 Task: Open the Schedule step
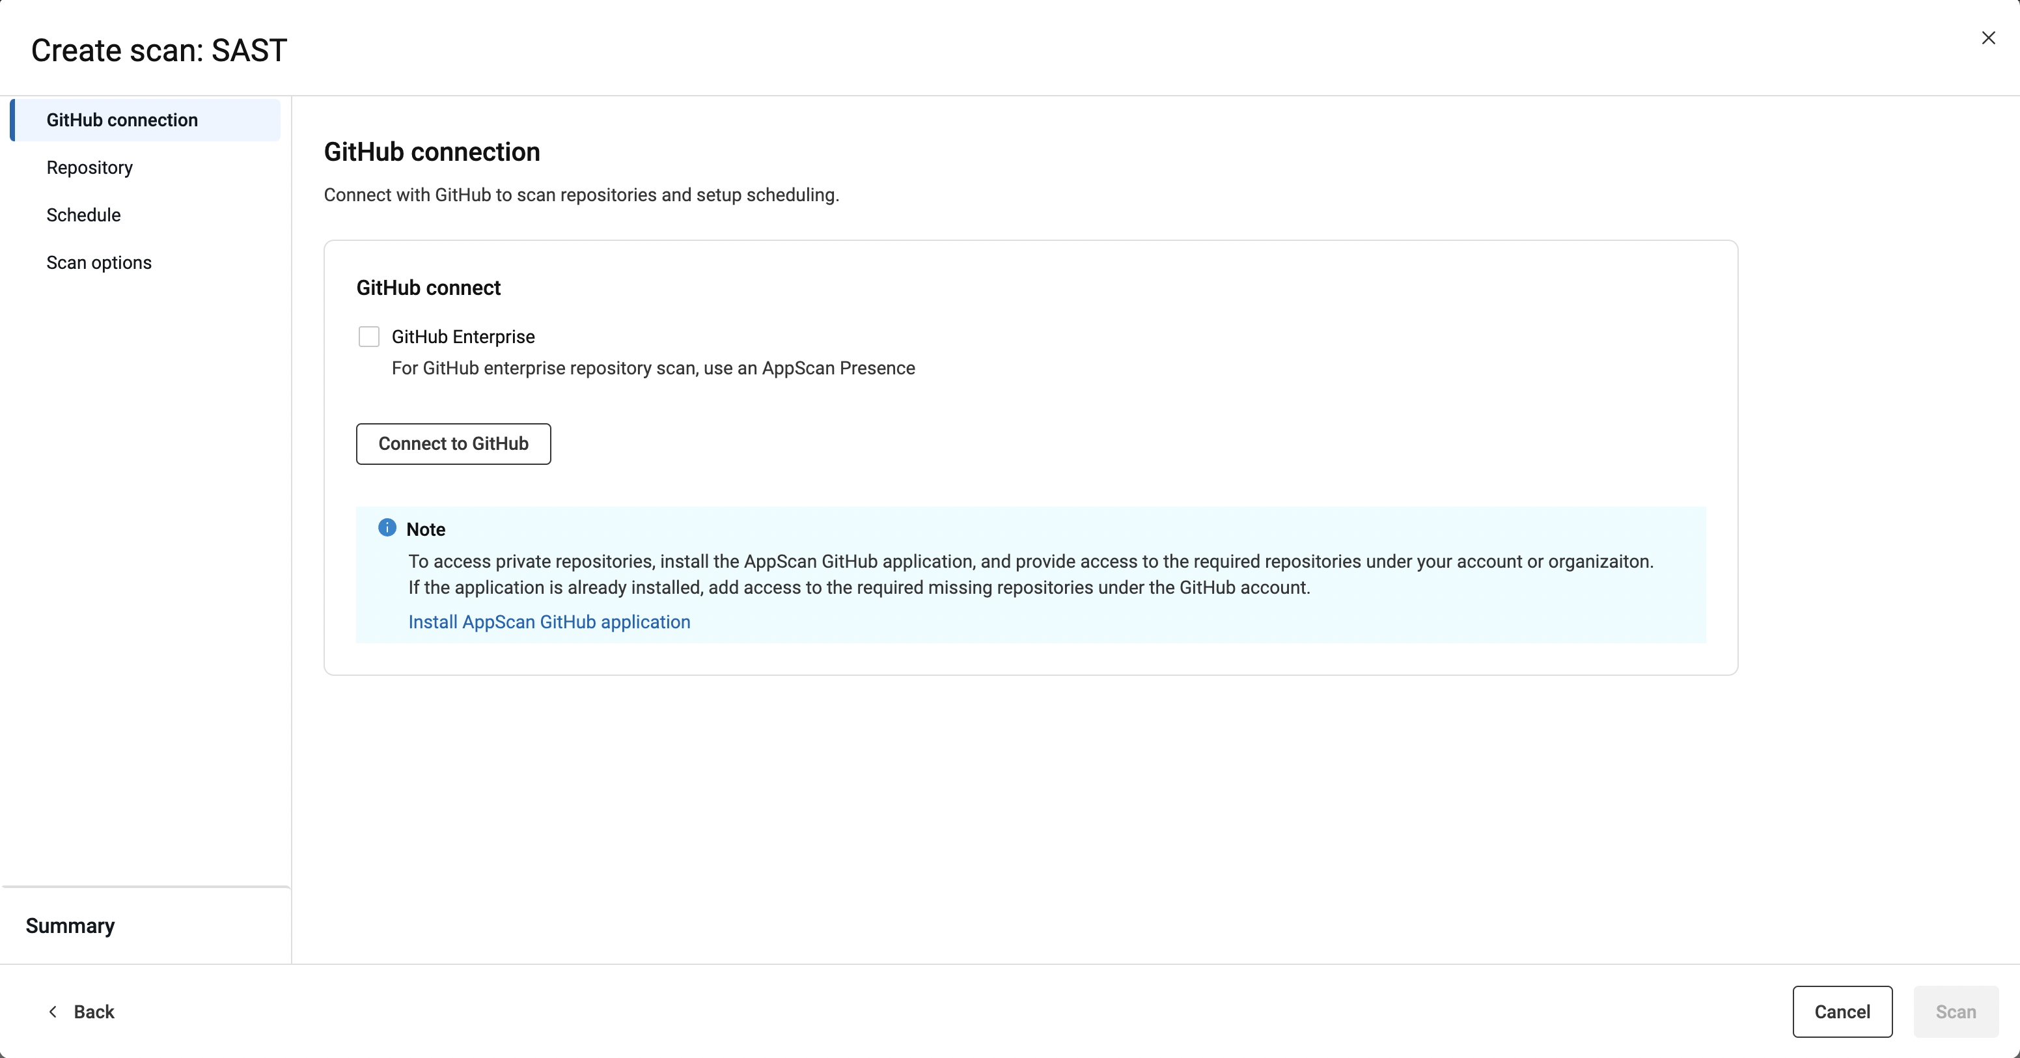(x=83, y=215)
